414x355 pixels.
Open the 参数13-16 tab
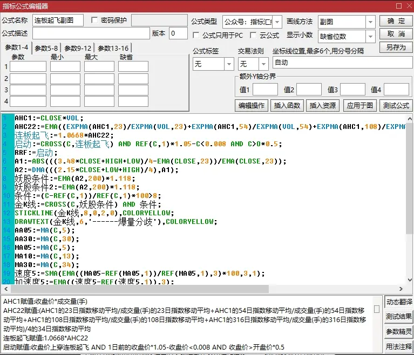(113, 48)
